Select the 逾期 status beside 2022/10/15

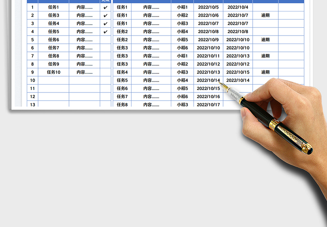pyautogui.click(x=265, y=72)
